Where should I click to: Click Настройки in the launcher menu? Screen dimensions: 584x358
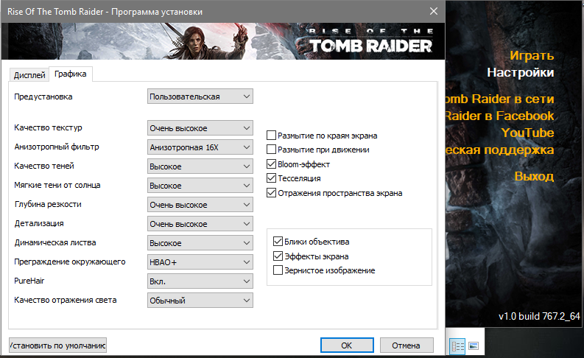521,72
